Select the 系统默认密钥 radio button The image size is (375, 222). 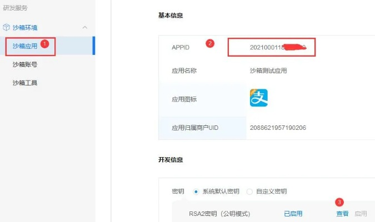pyautogui.click(x=196, y=191)
